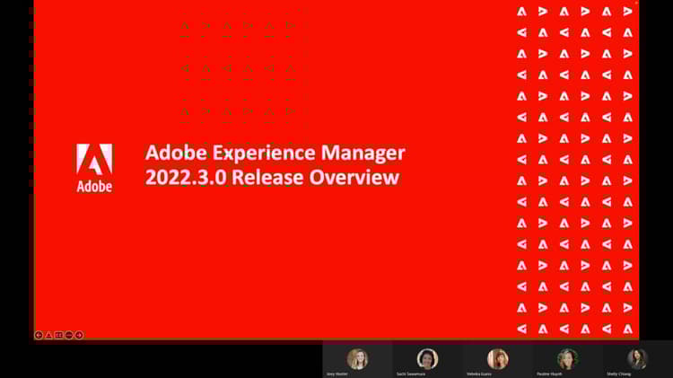This screenshot has height=378, width=673.
Task: Click the Adobe logo on the slide
Action: click(x=94, y=168)
